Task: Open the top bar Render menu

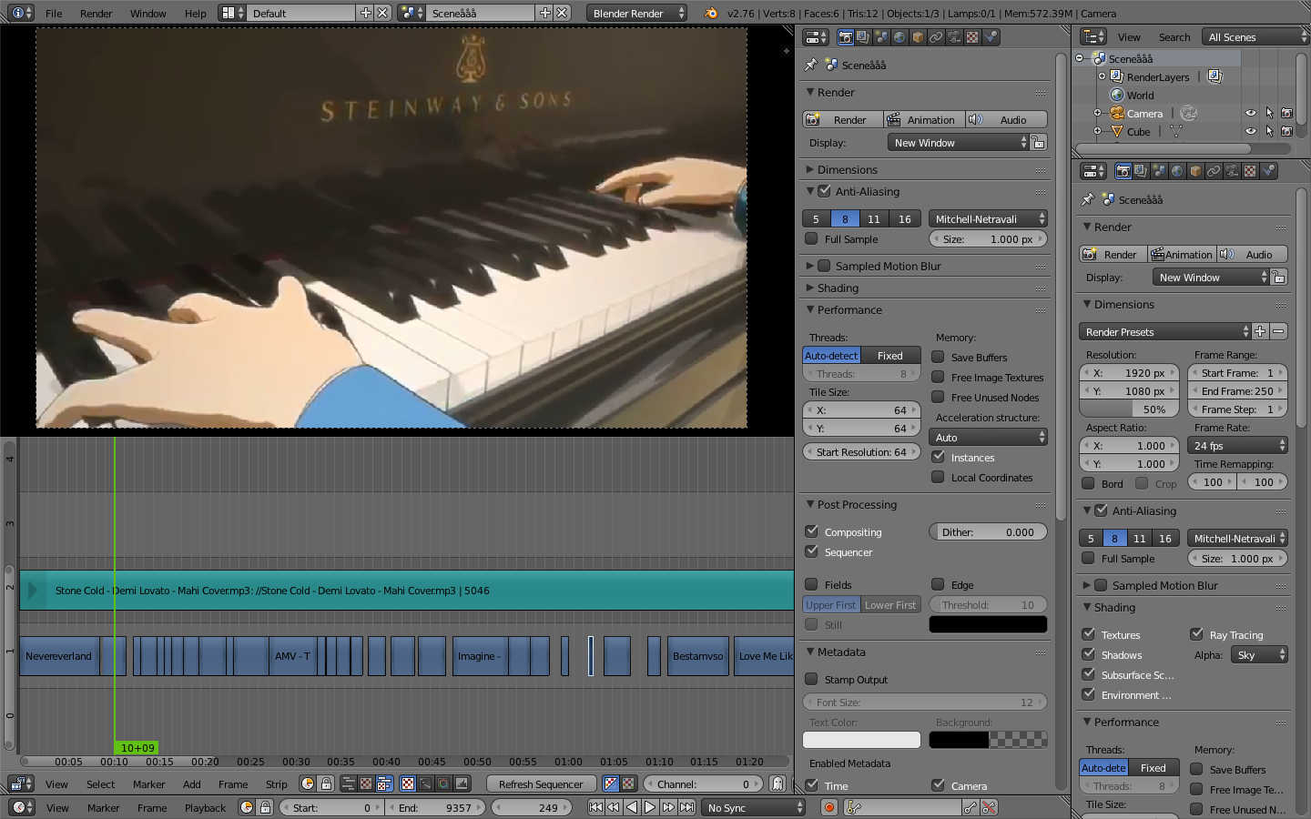Action: coord(96,13)
